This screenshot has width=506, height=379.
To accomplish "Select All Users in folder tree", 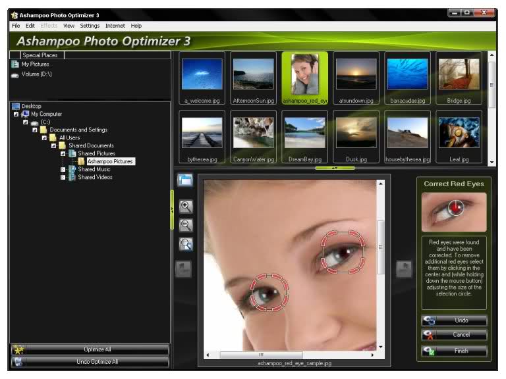I will [x=69, y=138].
